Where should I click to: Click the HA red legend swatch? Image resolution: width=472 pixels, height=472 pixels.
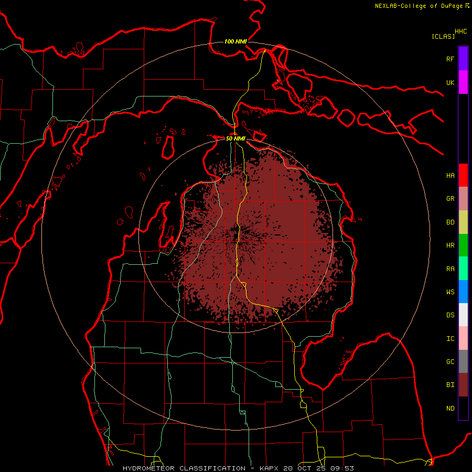(x=463, y=175)
